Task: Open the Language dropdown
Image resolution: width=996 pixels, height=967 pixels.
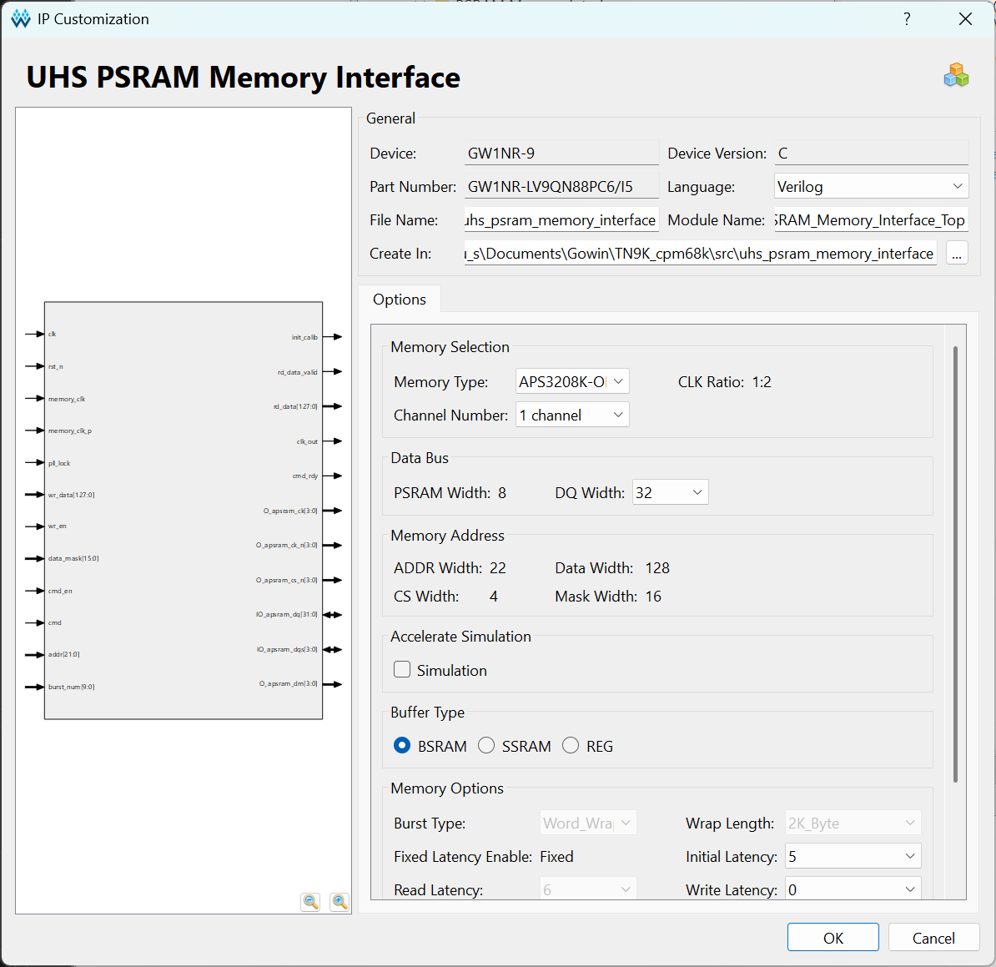Action: (x=871, y=186)
